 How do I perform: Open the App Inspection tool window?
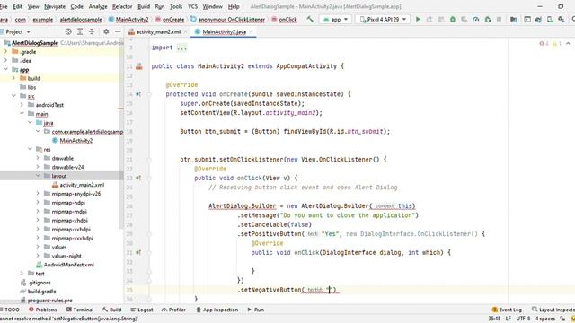pos(217,310)
